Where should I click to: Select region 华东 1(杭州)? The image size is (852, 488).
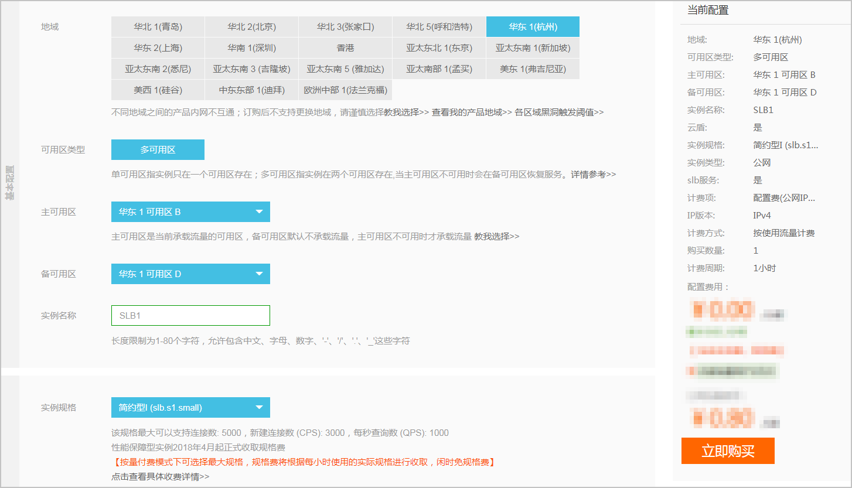click(533, 27)
